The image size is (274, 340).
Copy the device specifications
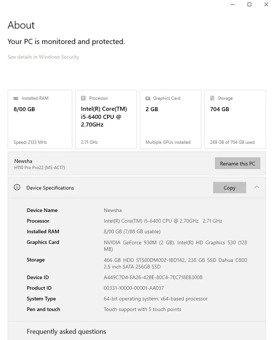(x=229, y=188)
